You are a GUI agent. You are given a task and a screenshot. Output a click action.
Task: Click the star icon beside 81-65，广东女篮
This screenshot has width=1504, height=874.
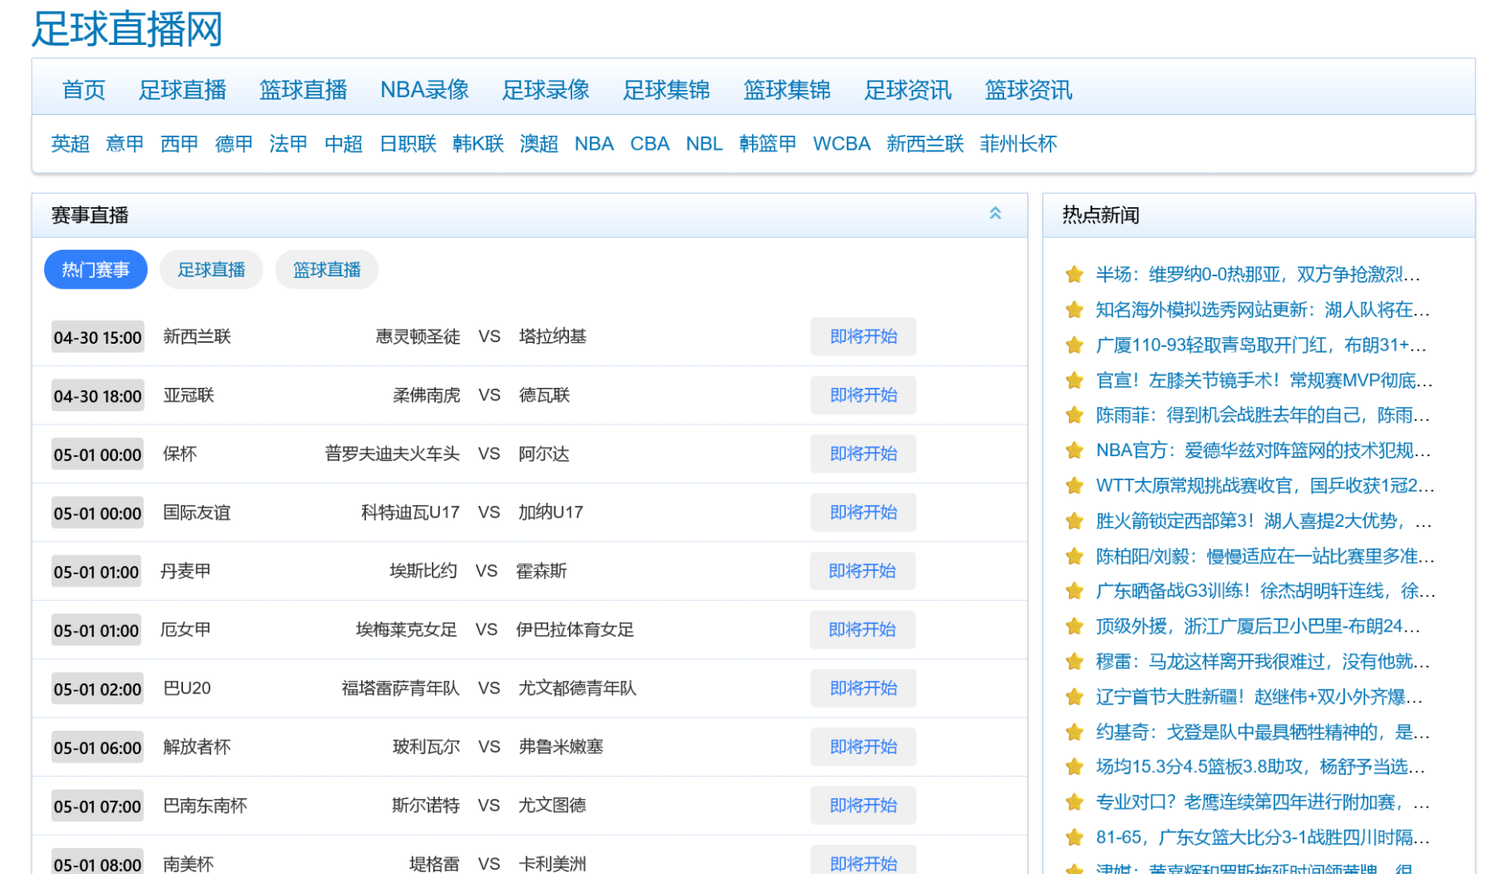click(x=1074, y=837)
